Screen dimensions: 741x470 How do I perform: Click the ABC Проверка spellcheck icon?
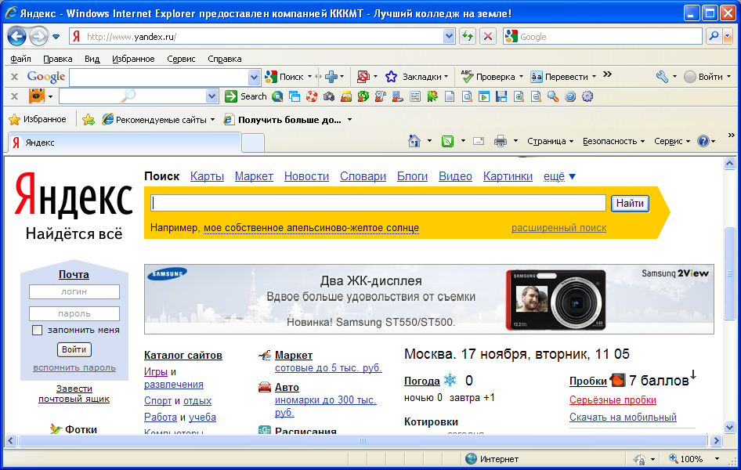467,77
